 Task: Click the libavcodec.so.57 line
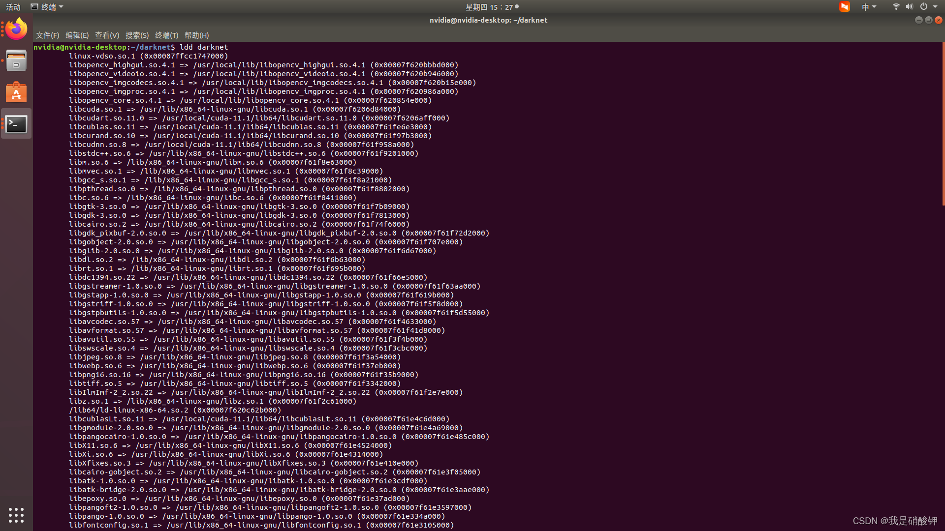click(x=252, y=322)
